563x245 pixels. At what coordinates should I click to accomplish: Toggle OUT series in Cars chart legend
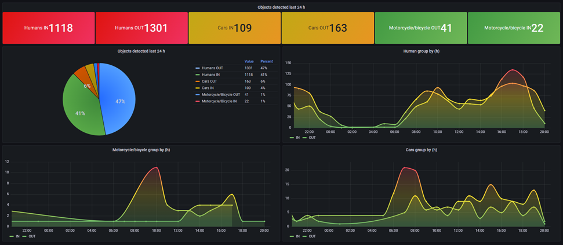tap(312, 236)
